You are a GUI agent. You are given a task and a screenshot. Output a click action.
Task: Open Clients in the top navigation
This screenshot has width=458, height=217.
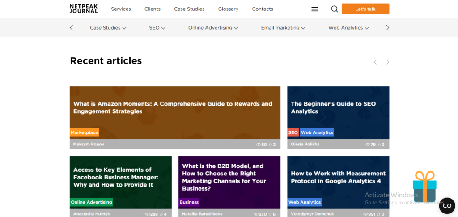click(153, 9)
